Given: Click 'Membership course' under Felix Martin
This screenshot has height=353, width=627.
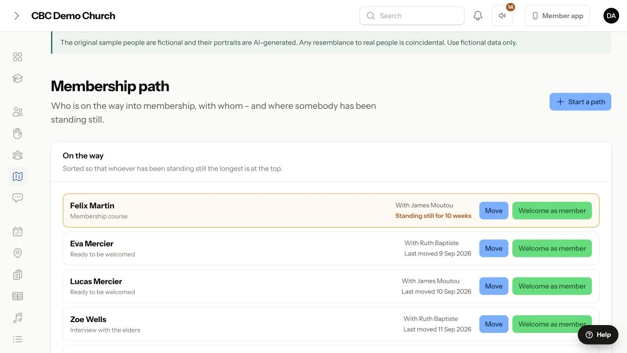Looking at the screenshot, I should [x=99, y=216].
